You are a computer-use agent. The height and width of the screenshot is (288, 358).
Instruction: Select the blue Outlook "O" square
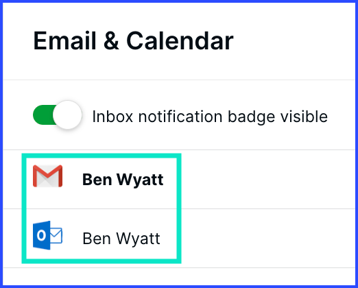[41, 235]
